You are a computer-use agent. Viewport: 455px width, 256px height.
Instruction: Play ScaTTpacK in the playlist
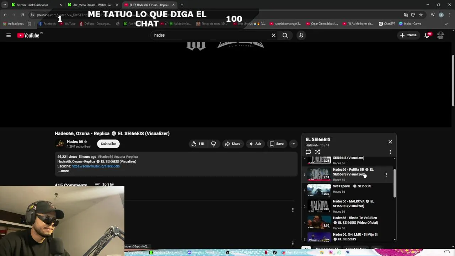348,189
